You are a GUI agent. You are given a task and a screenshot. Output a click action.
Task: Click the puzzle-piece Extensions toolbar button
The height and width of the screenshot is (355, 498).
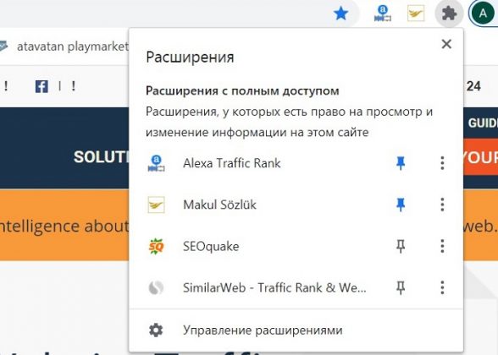449,14
